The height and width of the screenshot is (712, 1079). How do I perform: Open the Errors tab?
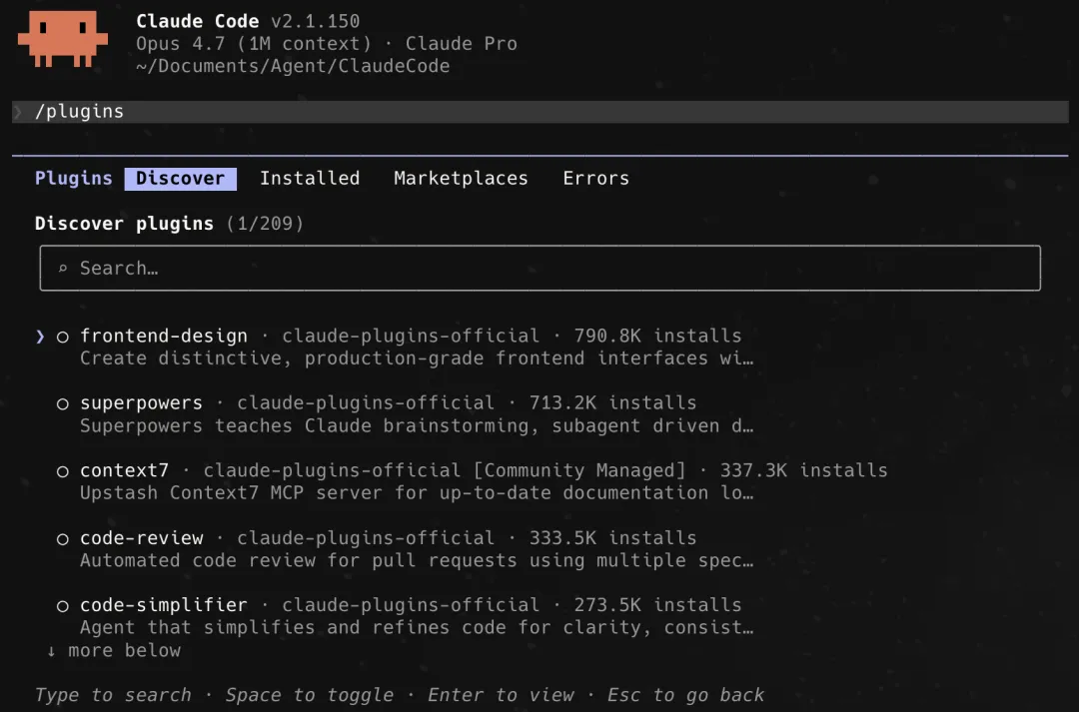(595, 178)
